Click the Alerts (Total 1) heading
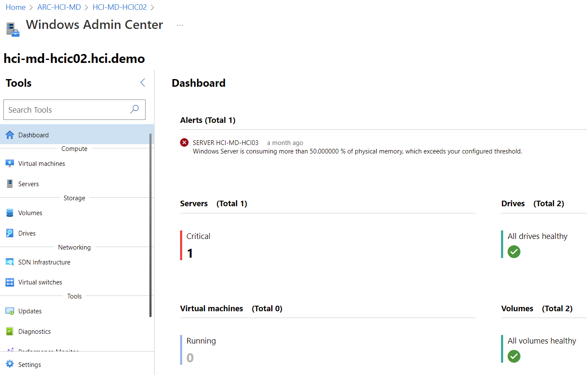 pyautogui.click(x=208, y=120)
